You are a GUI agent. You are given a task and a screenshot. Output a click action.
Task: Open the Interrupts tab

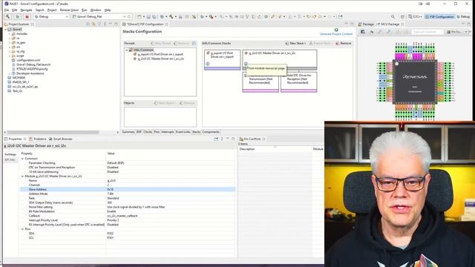[x=168, y=132]
